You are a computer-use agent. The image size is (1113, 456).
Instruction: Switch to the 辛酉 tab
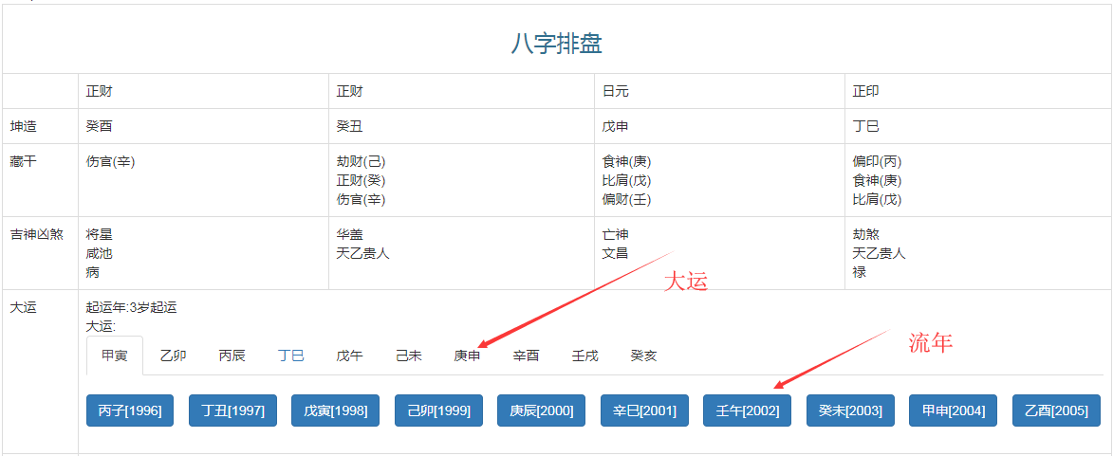pos(526,356)
